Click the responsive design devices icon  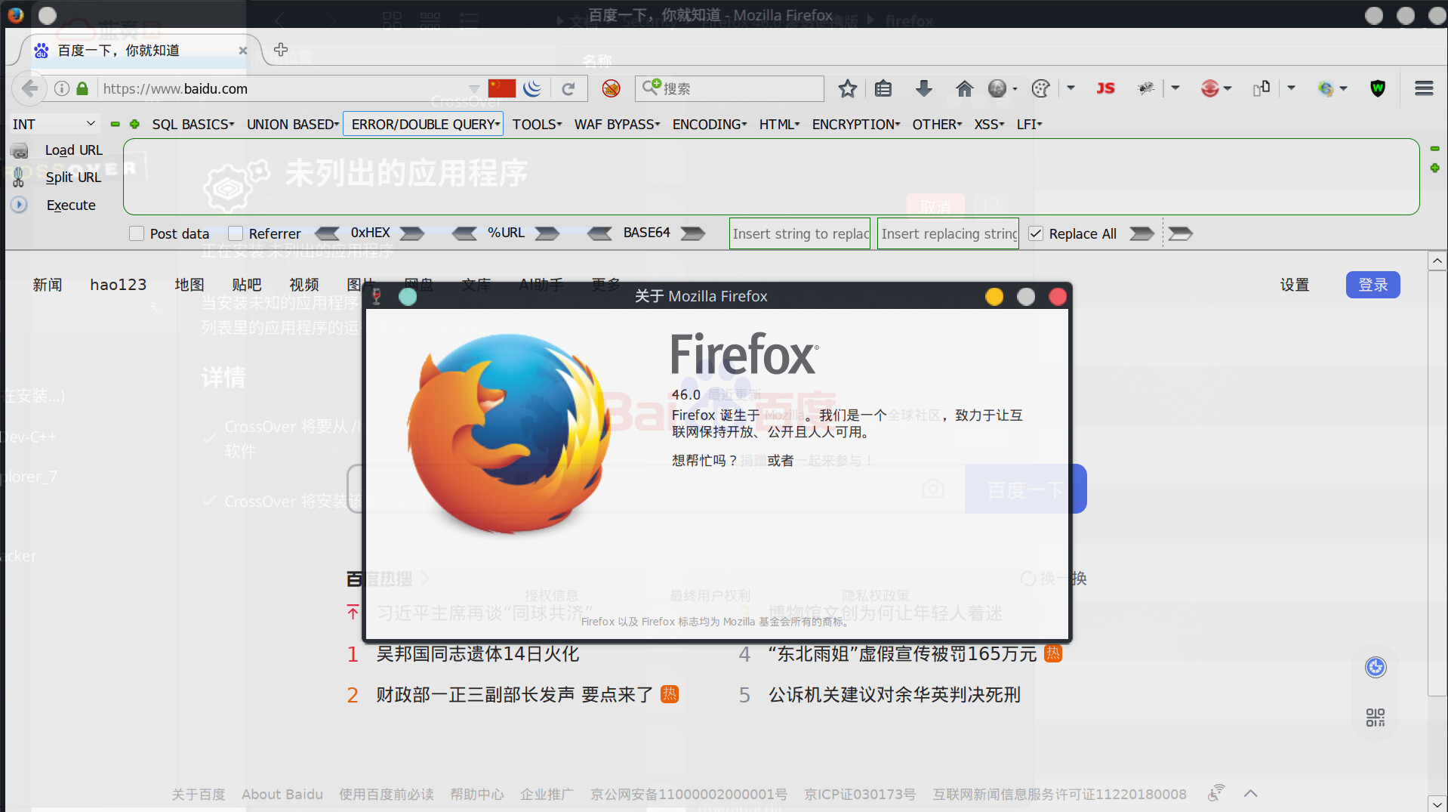[x=1262, y=88]
